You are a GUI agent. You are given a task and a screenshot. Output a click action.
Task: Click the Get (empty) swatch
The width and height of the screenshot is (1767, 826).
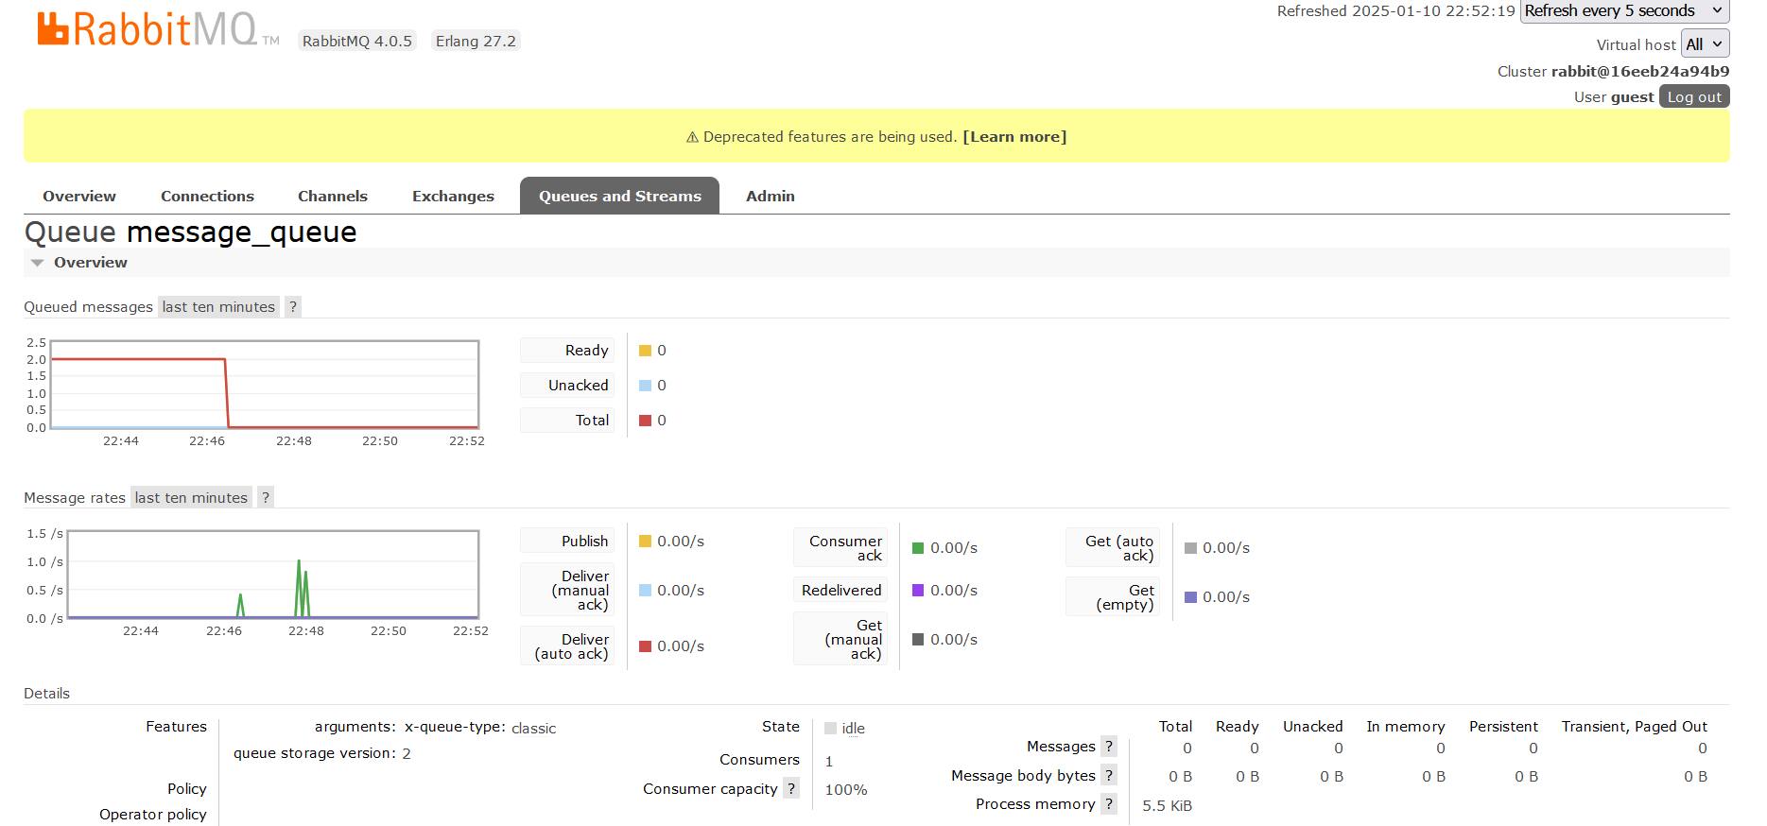[x=1190, y=597]
